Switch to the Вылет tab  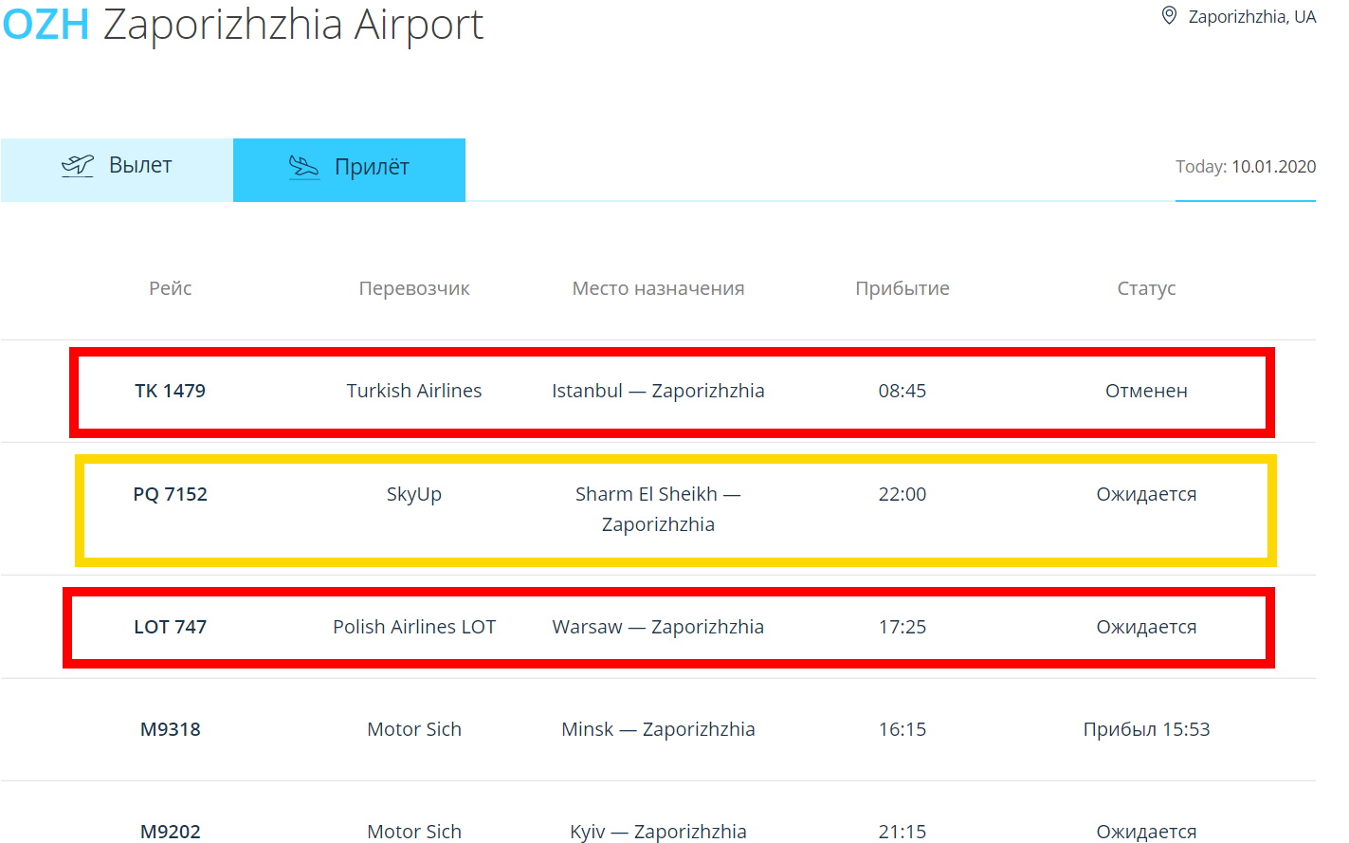[117, 170]
